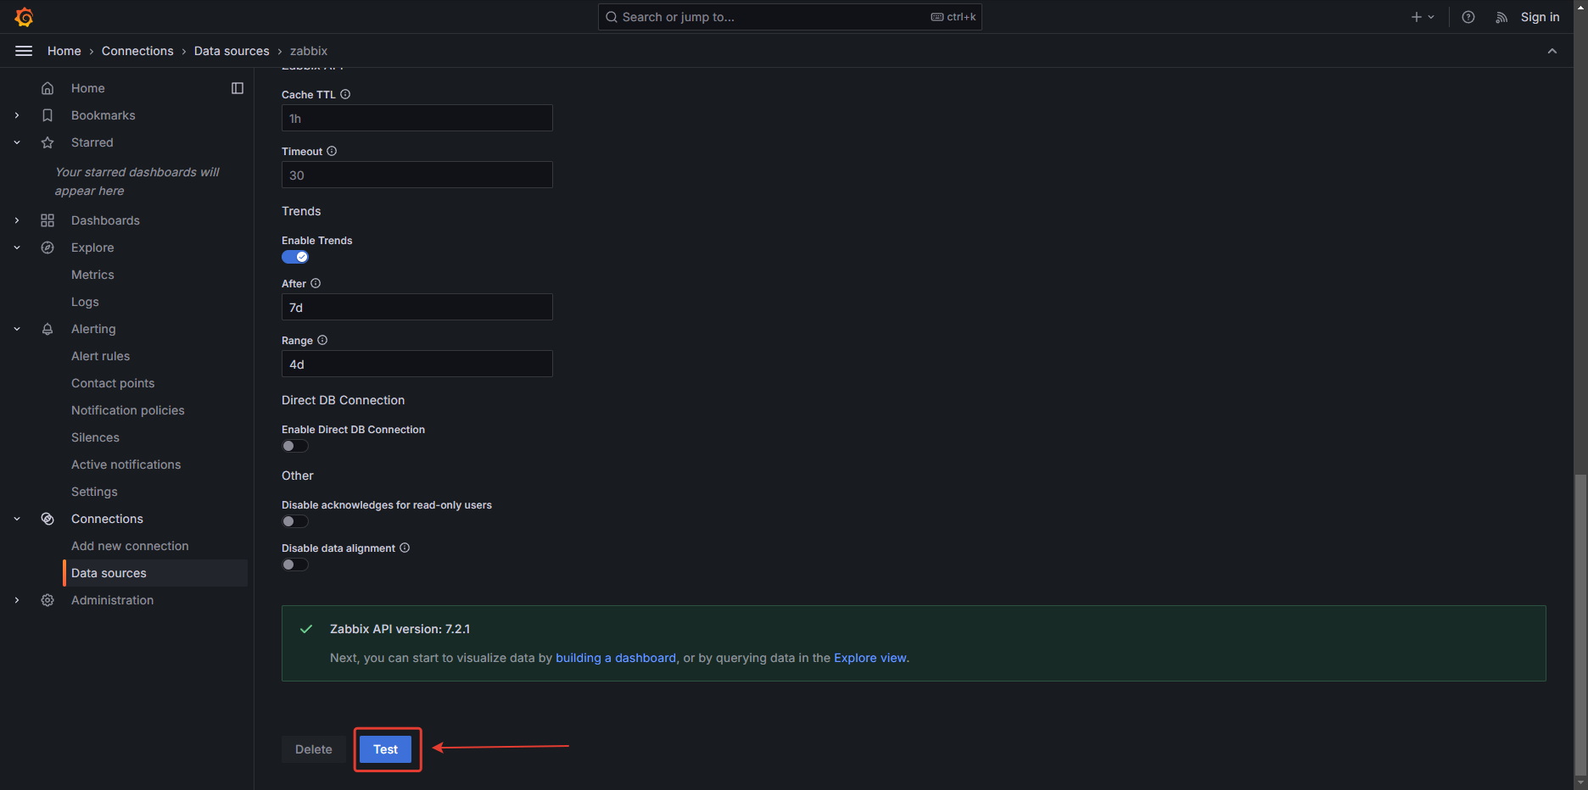Select Data sources in sidebar
The width and height of the screenshot is (1588, 790).
click(155, 573)
